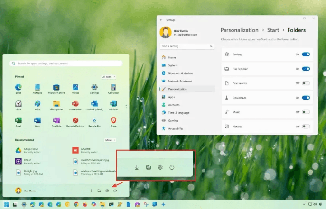Open Excel from pinned apps
The height and width of the screenshot is (209, 326).
[19, 122]
